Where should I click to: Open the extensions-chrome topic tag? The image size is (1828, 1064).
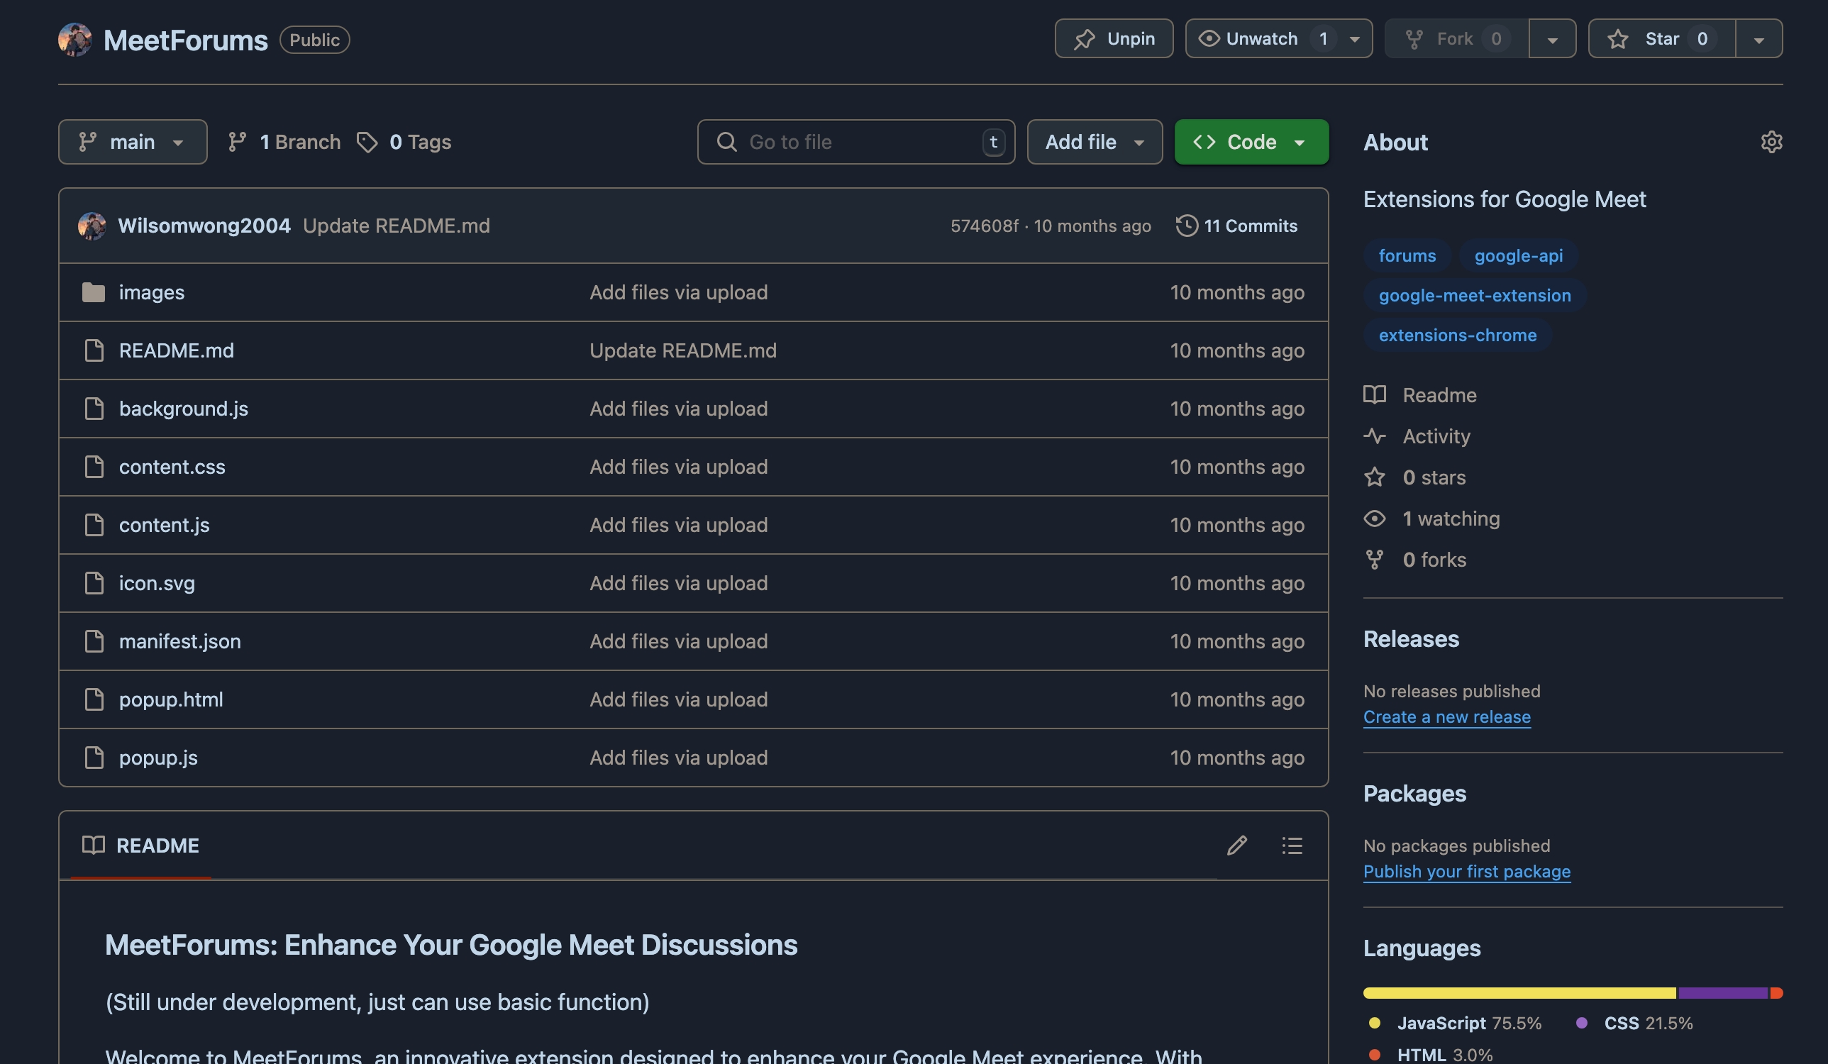pyautogui.click(x=1457, y=335)
